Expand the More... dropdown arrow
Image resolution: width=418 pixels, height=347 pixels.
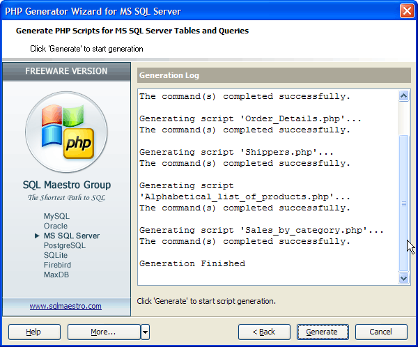coord(146,332)
